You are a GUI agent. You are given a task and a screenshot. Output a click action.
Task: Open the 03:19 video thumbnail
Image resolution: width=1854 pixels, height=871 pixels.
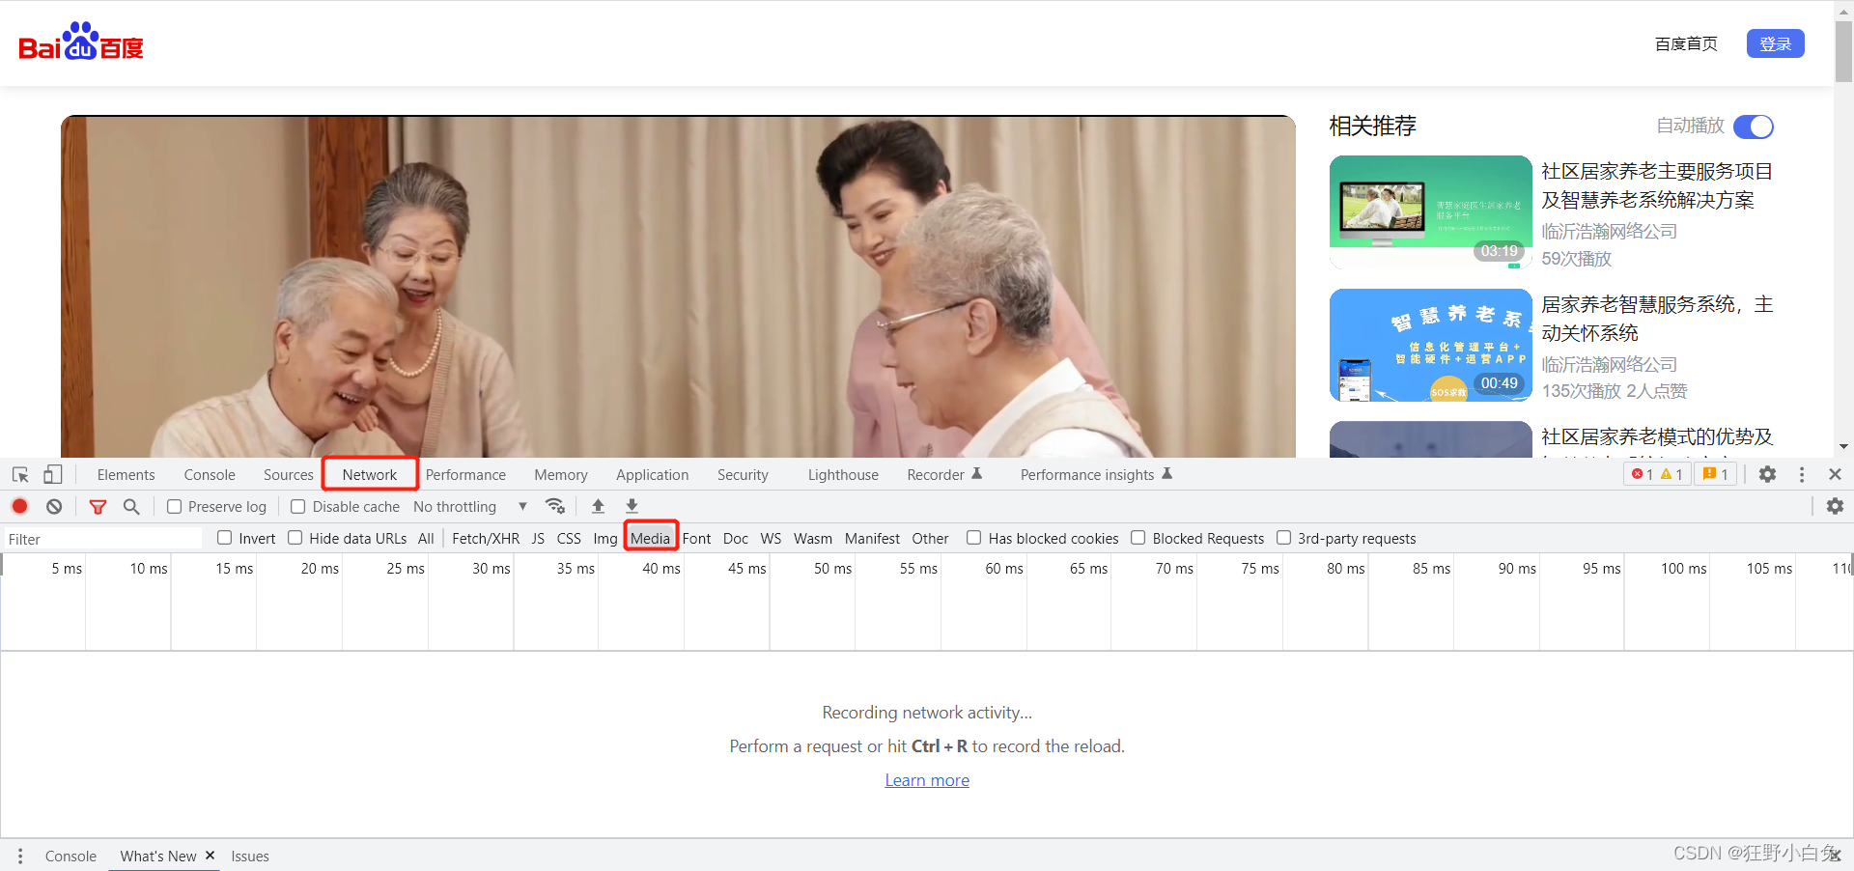[1430, 212]
